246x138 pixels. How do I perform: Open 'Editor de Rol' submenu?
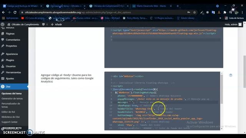tap(8, 112)
